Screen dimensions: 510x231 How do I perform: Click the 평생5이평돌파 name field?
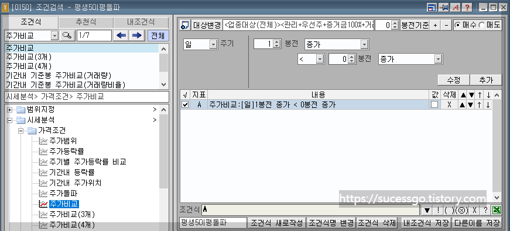pyautogui.click(x=213, y=223)
